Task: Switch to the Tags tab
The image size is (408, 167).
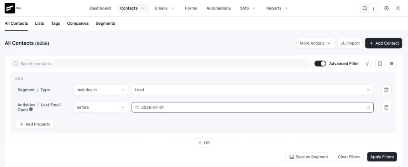Action: [x=56, y=24]
